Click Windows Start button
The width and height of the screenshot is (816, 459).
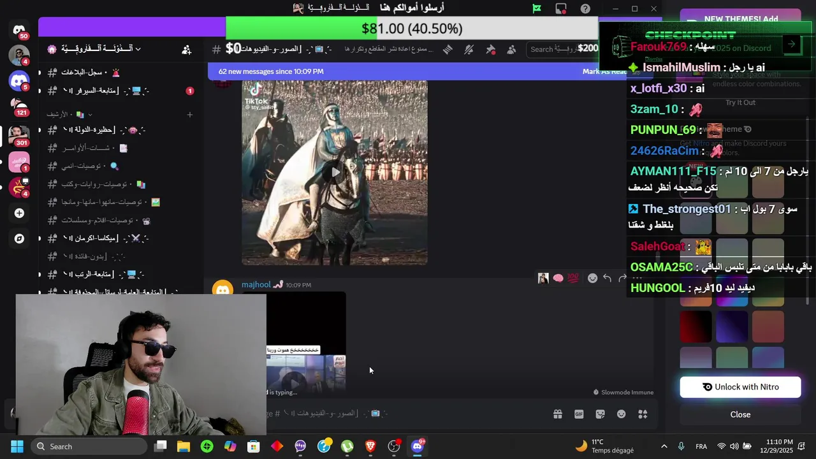click(17, 446)
